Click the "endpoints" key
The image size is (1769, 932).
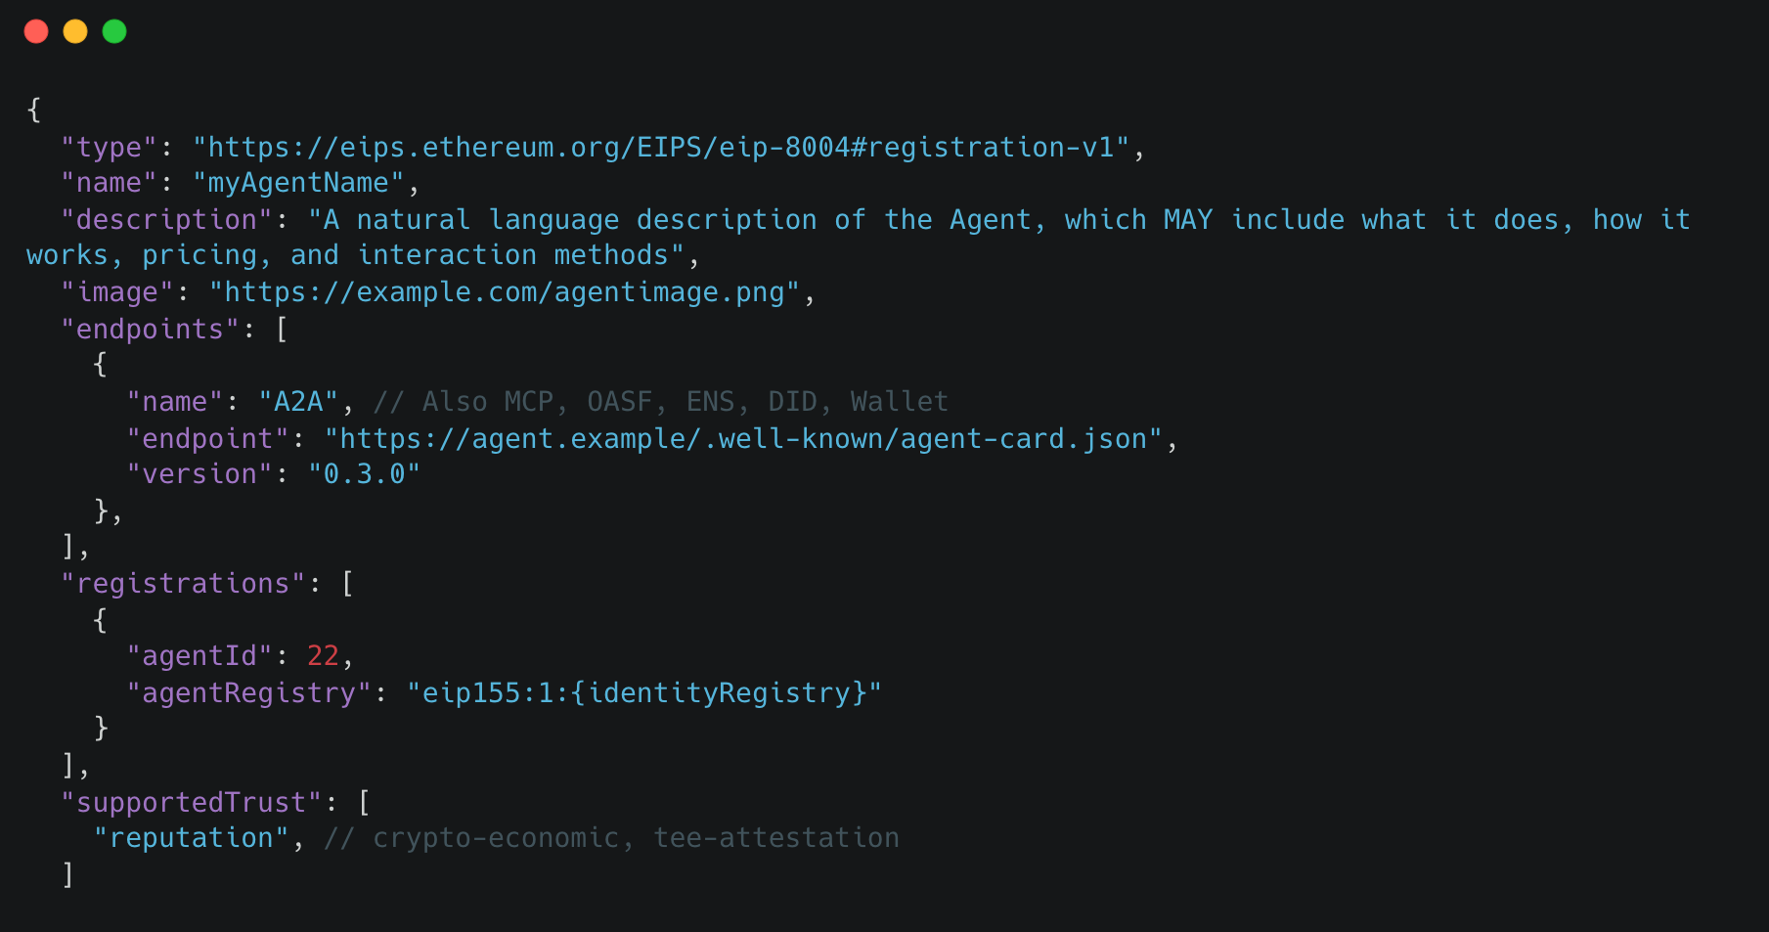click(150, 329)
